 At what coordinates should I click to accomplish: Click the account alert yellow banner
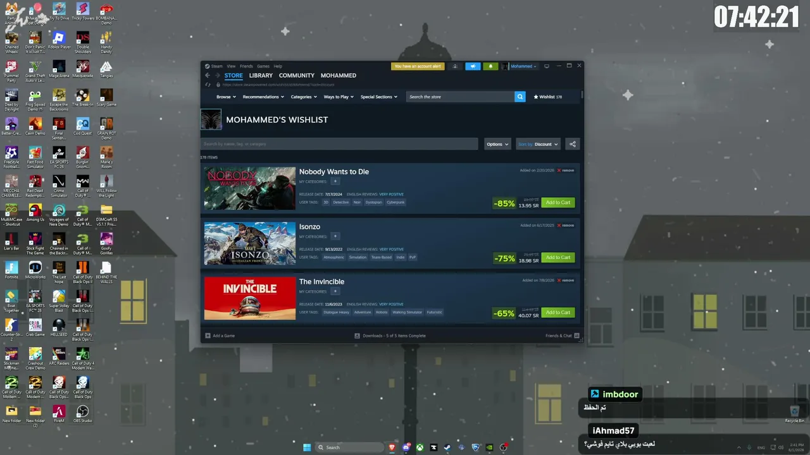point(418,66)
